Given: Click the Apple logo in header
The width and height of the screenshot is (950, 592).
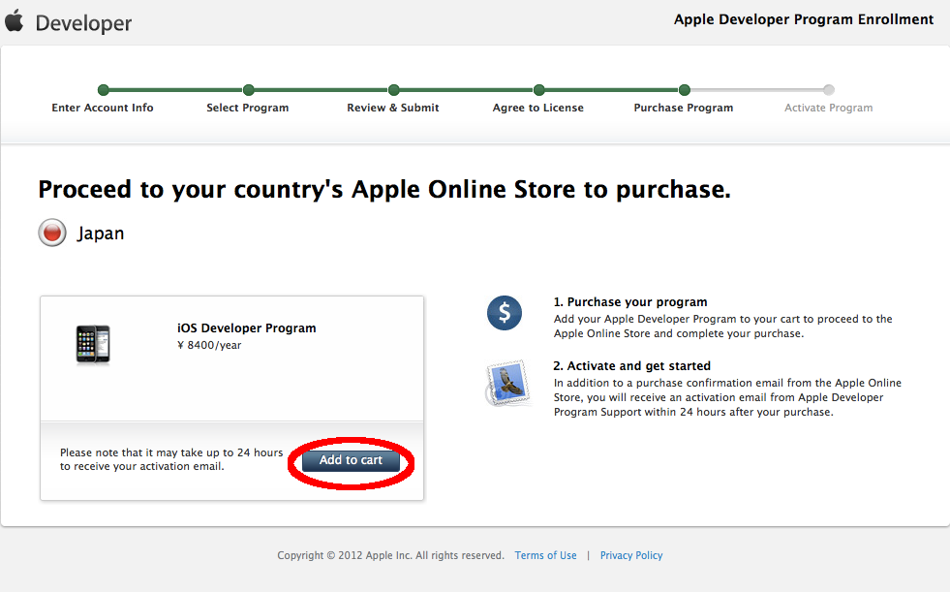Looking at the screenshot, I should point(14,20).
